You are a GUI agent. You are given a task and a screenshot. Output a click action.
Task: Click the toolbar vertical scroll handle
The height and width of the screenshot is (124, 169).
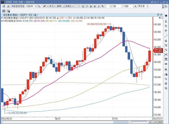point(163,6)
